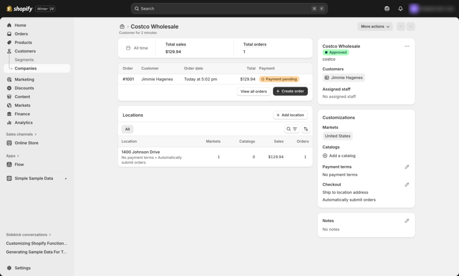
Task: Click the Location column header
Action: [x=129, y=141]
